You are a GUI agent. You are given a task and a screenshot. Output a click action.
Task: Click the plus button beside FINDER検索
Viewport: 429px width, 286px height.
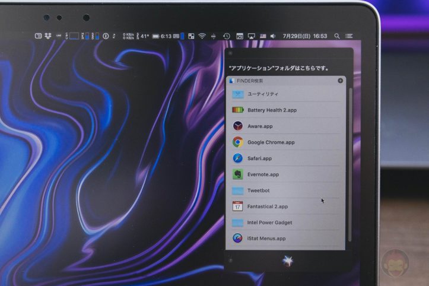[x=340, y=81]
